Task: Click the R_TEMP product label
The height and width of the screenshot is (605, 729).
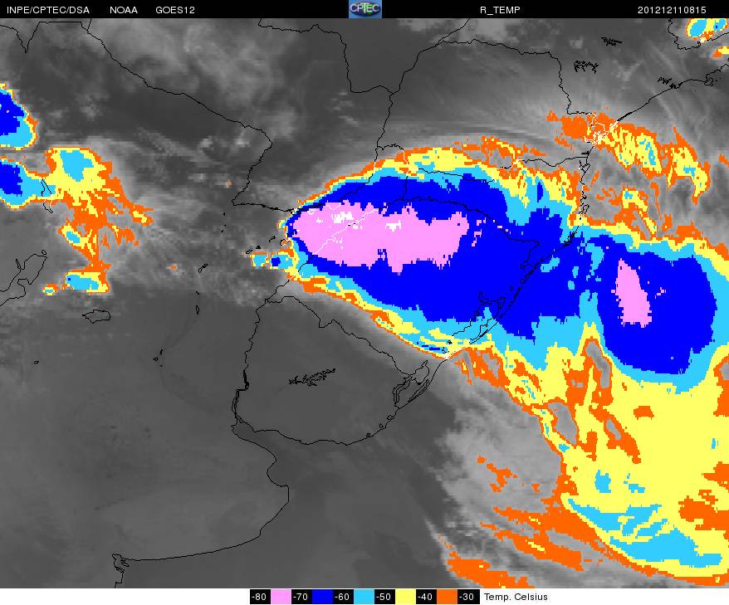Action: point(500,10)
